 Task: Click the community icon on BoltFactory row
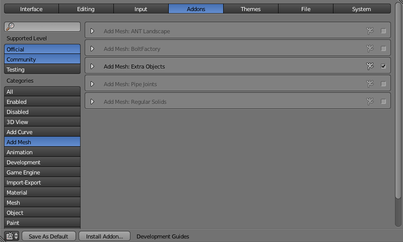[x=370, y=49]
